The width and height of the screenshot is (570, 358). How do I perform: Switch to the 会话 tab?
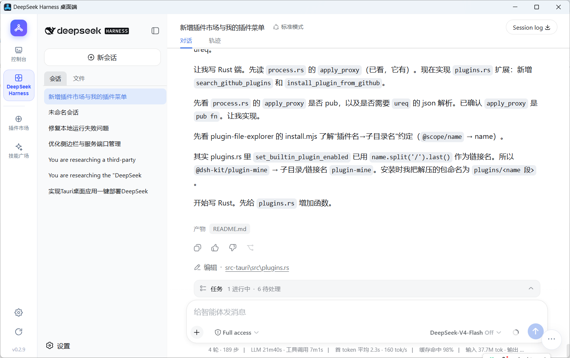pos(55,78)
